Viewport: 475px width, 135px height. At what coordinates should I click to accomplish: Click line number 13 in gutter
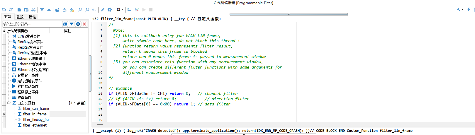[100, 88]
